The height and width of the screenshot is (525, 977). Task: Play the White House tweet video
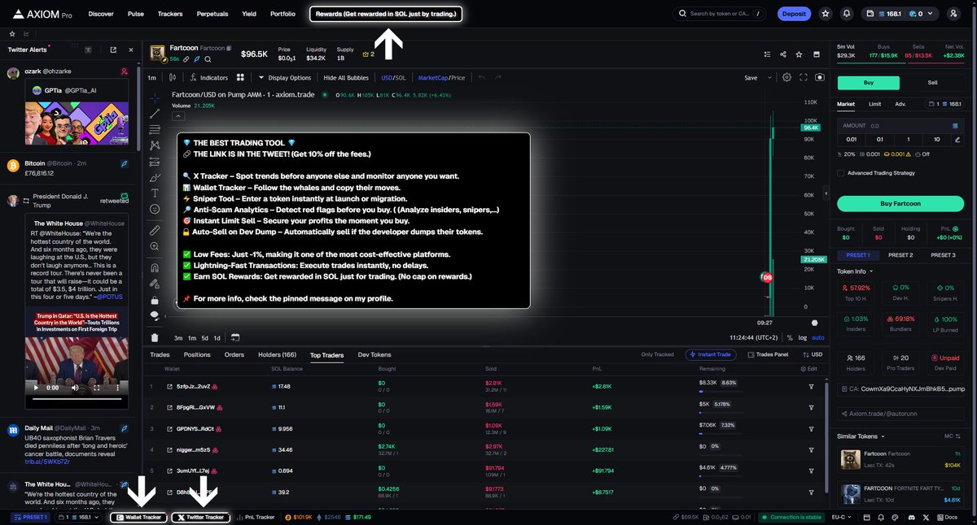point(37,388)
